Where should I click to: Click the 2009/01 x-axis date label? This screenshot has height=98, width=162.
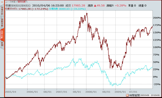[120, 92]
